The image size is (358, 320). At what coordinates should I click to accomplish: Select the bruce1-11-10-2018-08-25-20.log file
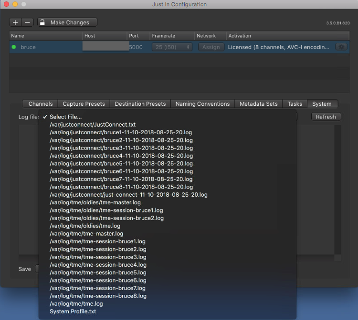pos(168,132)
